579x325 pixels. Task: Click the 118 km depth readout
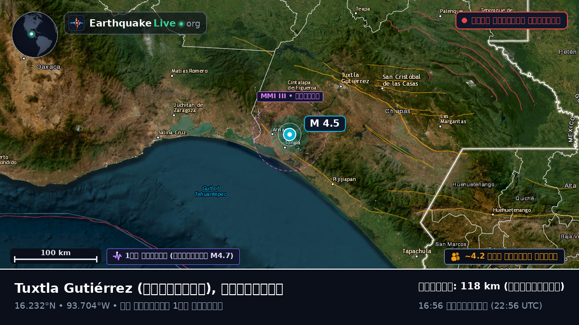coord(491,286)
